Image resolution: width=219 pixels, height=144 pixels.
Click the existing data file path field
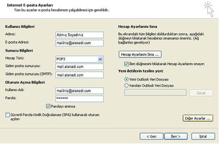[155, 93]
